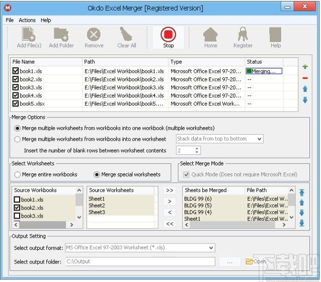Check book1.xls in Source Workbooks
The height and width of the screenshot is (282, 321).
tap(17, 200)
